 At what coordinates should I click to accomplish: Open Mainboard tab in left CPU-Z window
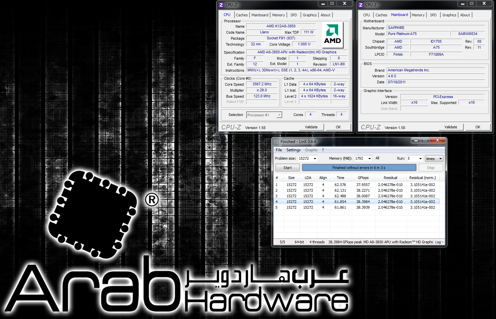(x=259, y=15)
